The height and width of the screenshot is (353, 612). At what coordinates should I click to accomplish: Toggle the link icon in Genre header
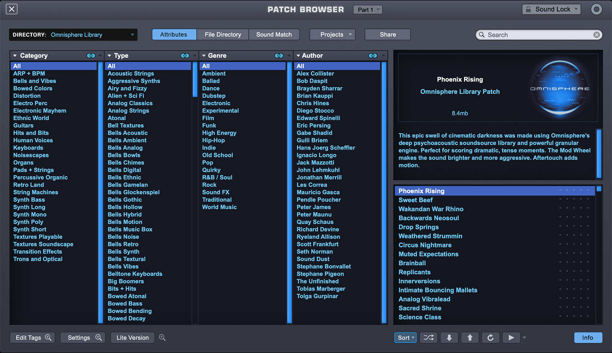click(279, 56)
